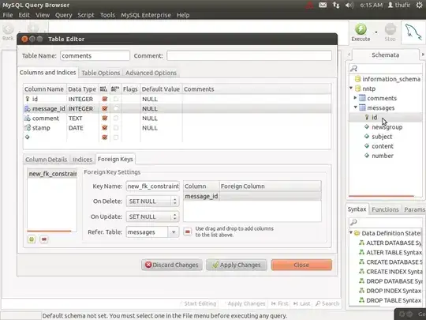Uncheck the Not Null checkbox for the stamp column

(x=105, y=128)
